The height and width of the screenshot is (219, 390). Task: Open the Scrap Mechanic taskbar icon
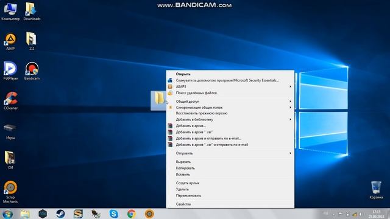click(149, 214)
